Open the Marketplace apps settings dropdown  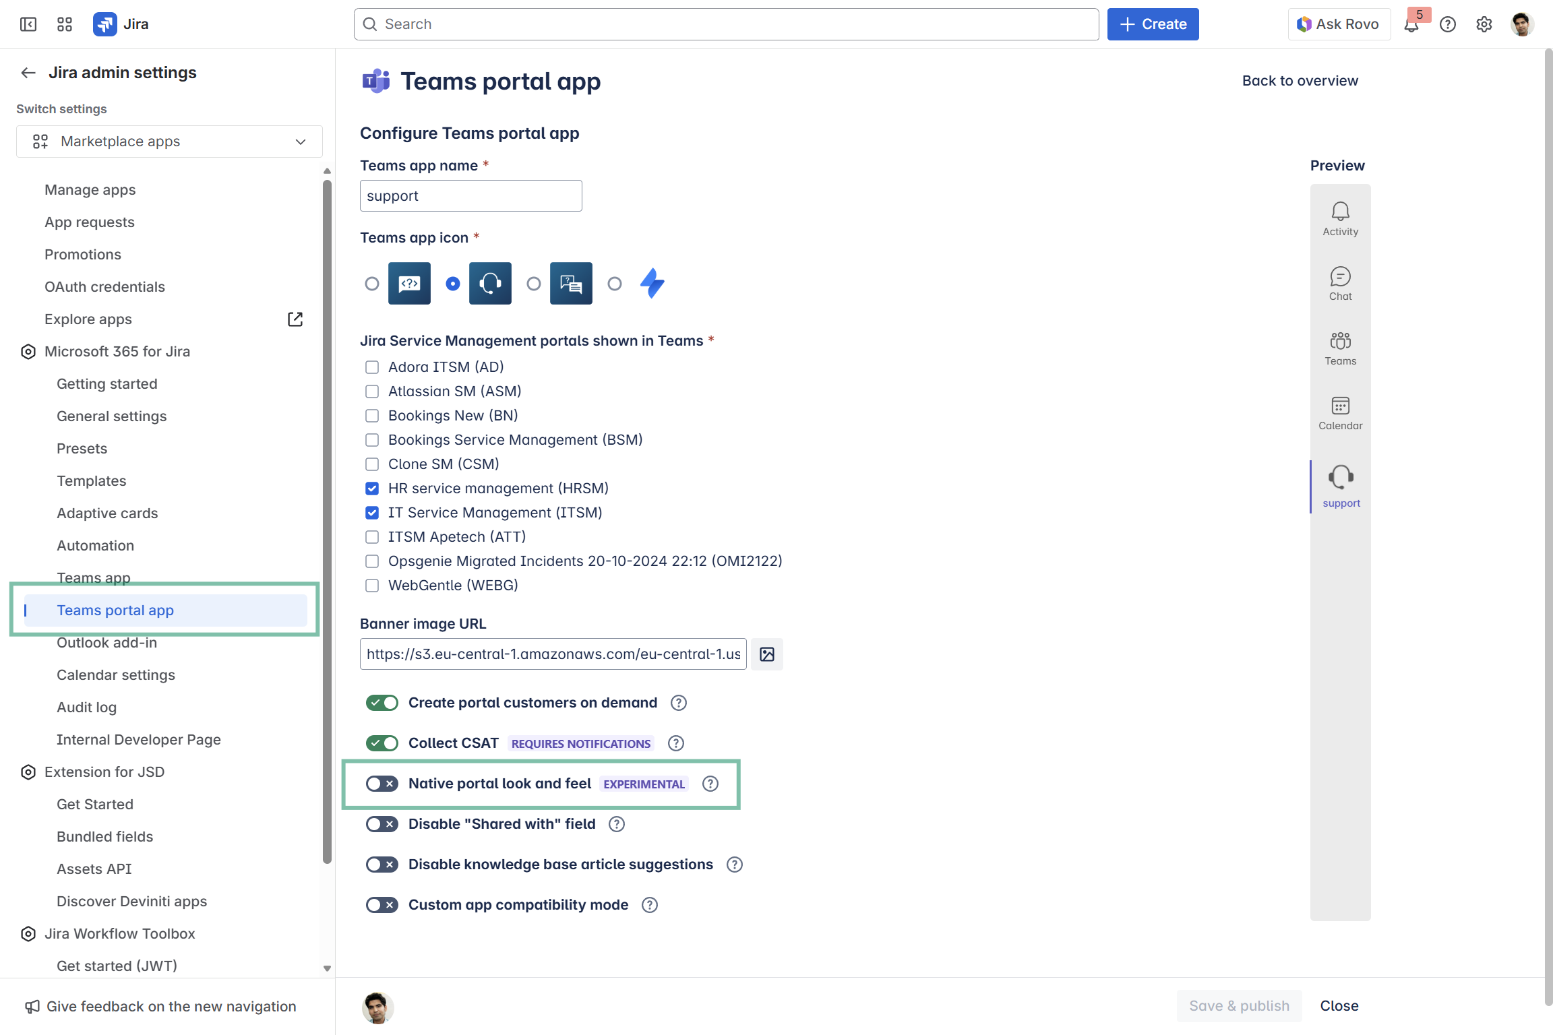coord(169,142)
